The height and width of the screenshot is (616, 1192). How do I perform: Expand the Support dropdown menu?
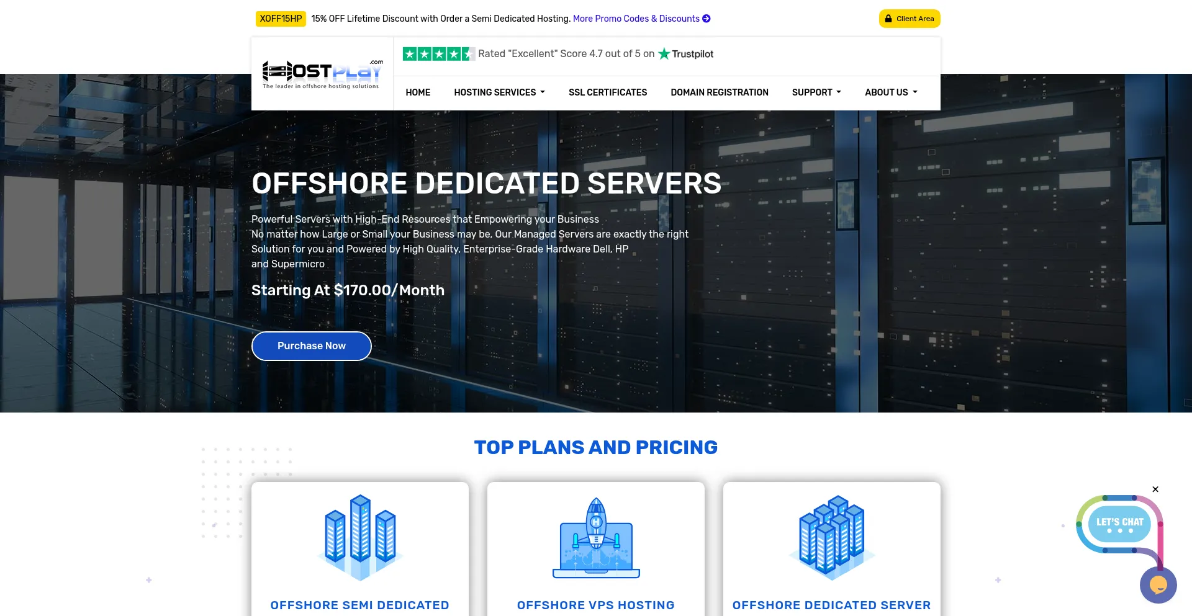point(816,92)
